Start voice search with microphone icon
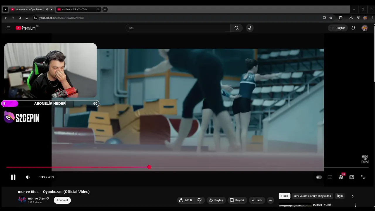This screenshot has height=211, width=375. click(250, 28)
